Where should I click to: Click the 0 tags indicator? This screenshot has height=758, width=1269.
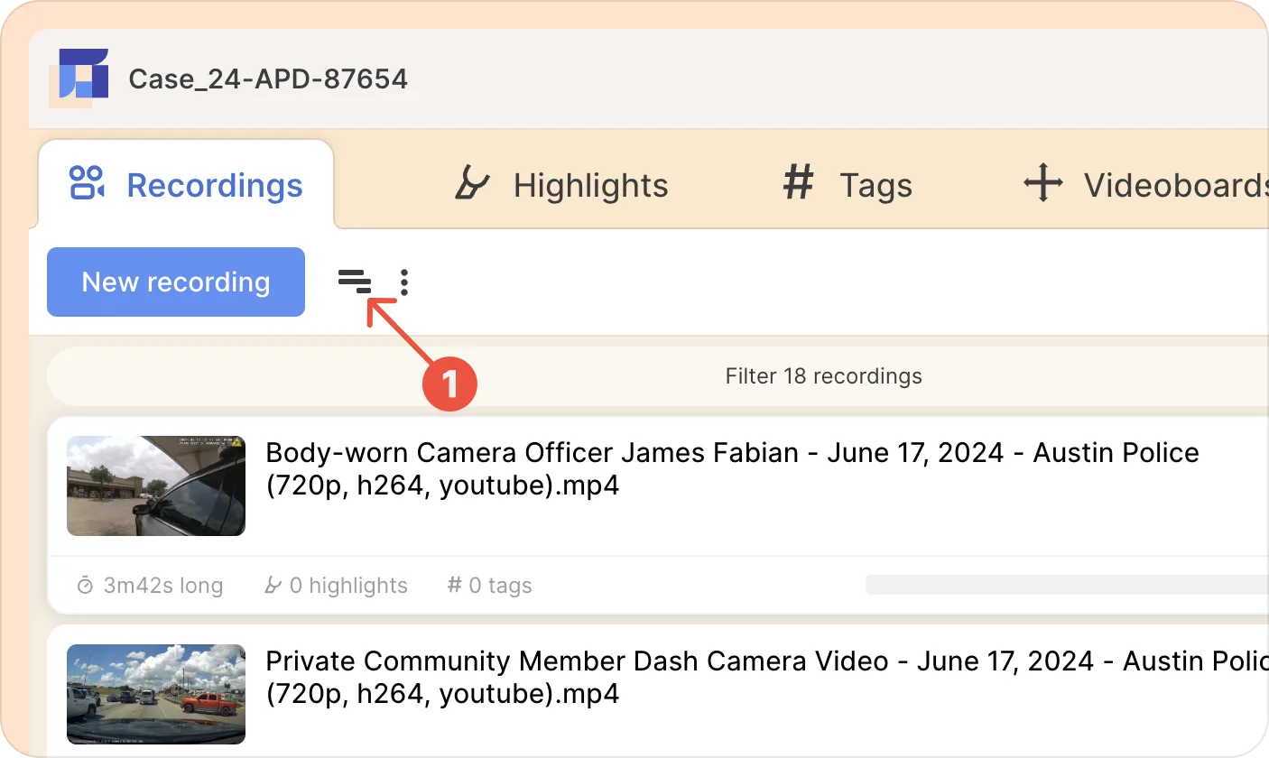click(x=490, y=587)
